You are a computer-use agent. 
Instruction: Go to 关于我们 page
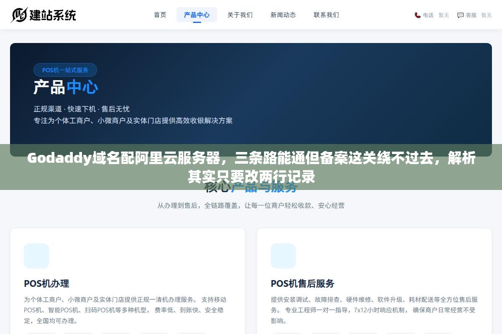click(240, 15)
